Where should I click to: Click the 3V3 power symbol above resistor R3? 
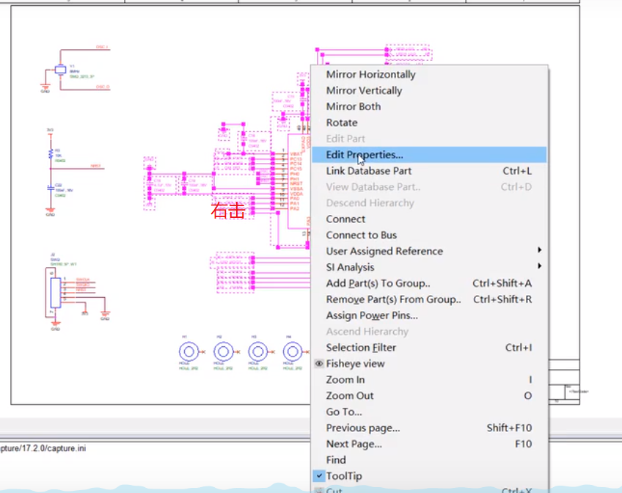coord(50,133)
